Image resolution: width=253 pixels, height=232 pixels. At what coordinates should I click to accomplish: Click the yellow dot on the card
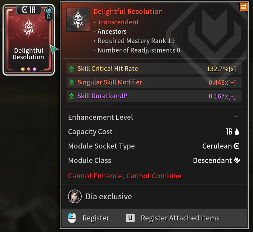tap(23, 69)
